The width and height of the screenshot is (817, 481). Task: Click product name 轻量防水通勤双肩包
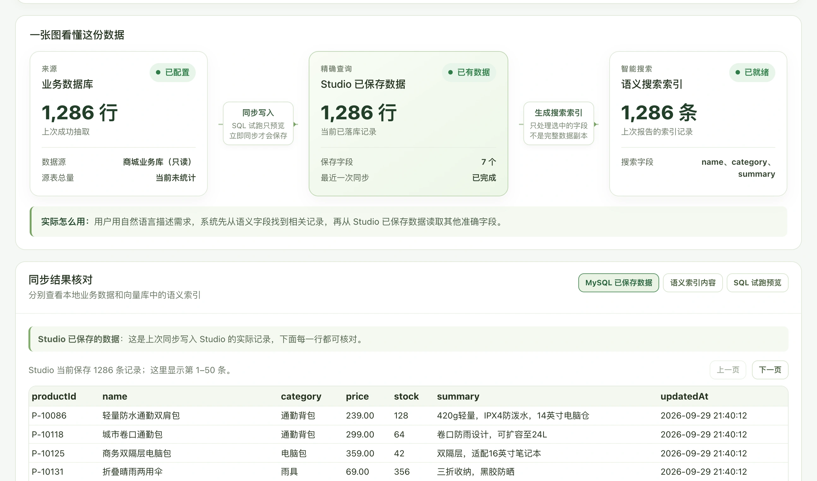click(x=141, y=416)
